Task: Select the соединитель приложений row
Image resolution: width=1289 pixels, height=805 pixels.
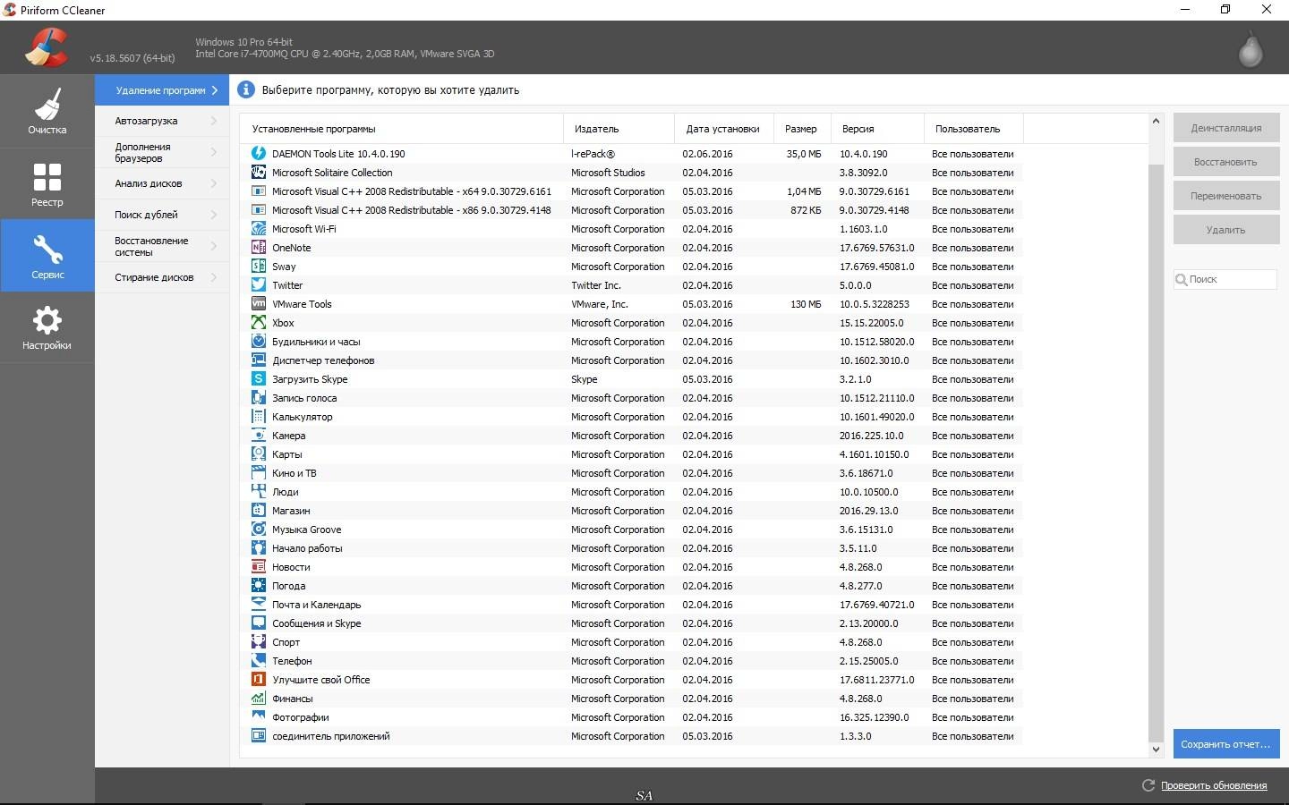Action: [631, 736]
